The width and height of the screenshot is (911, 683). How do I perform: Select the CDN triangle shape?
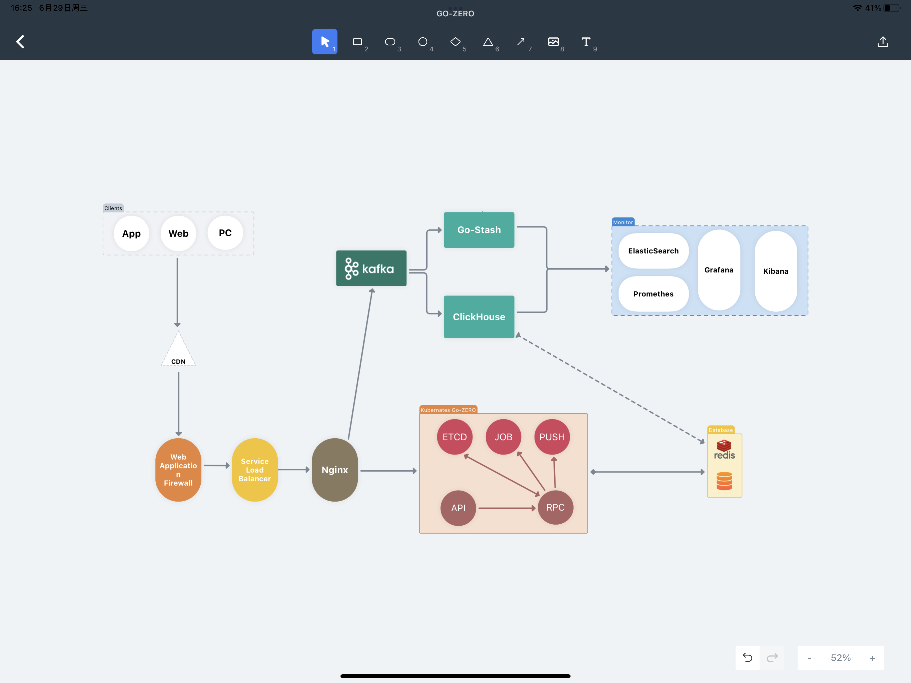(x=178, y=349)
